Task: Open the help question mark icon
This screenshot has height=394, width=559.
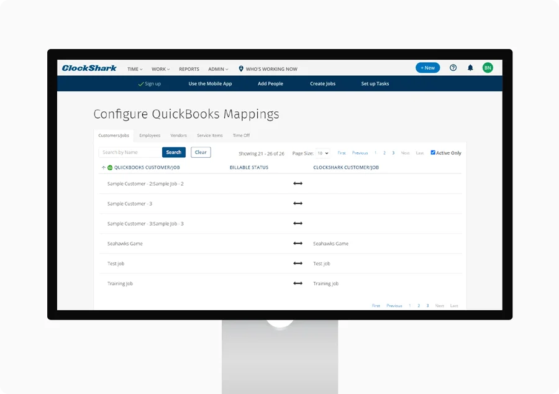Action: point(453,68)
